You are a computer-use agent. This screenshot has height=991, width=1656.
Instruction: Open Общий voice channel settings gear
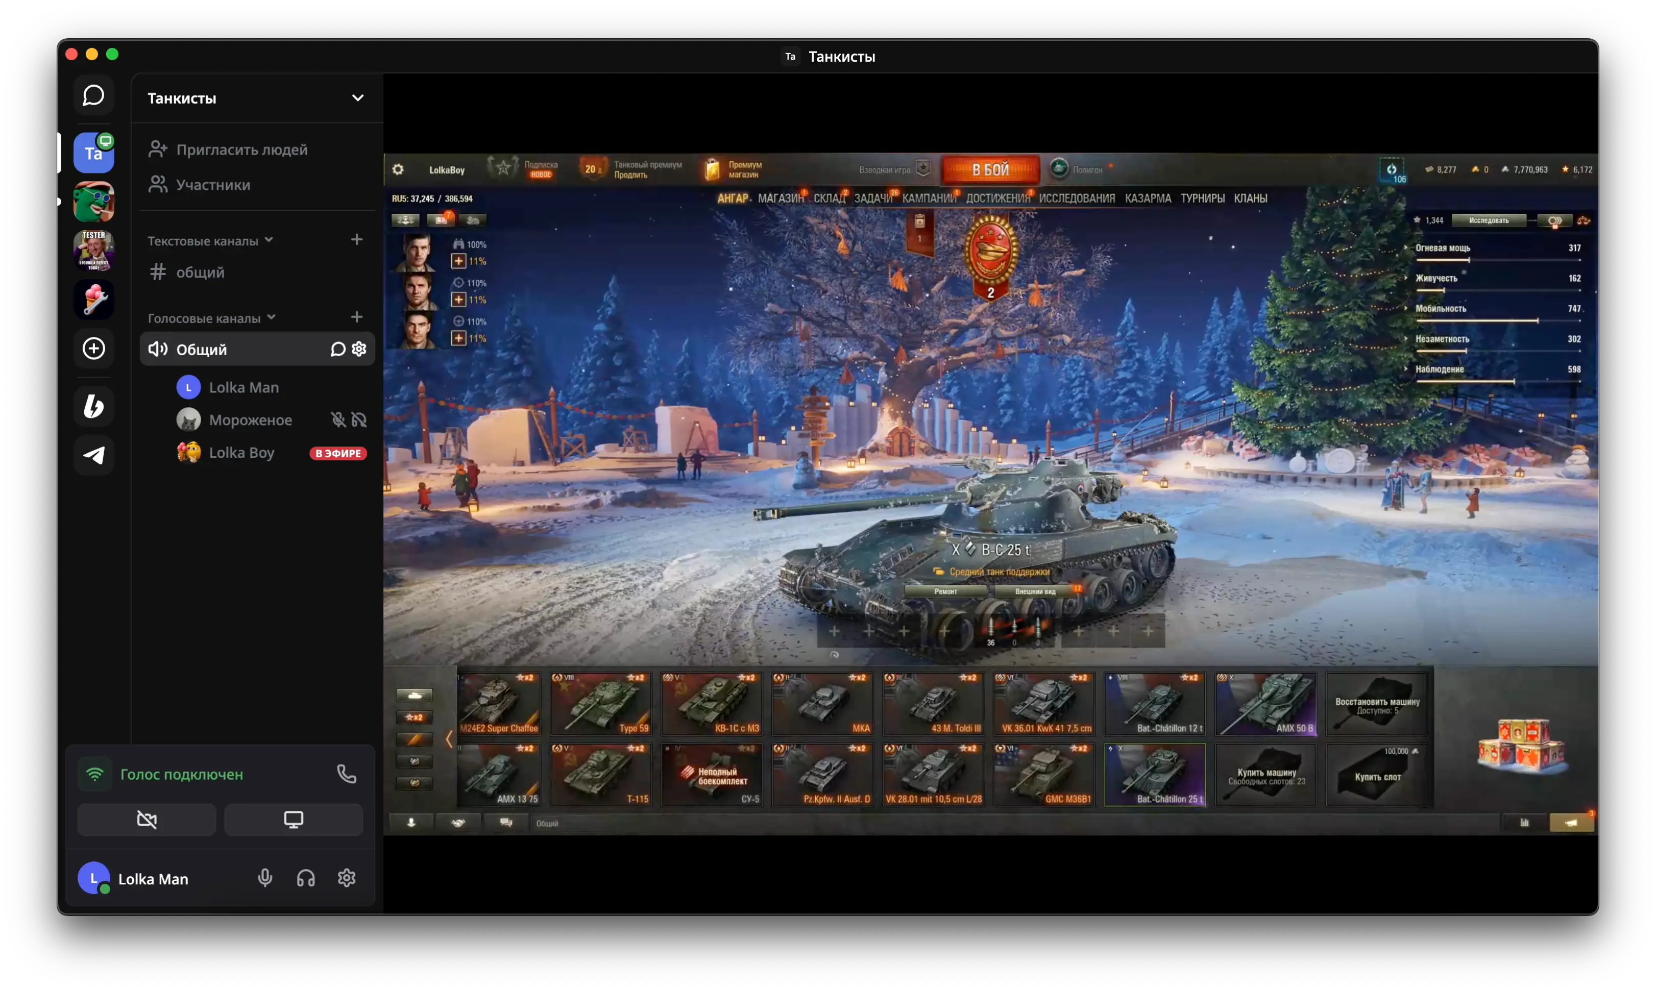point(359,349)
